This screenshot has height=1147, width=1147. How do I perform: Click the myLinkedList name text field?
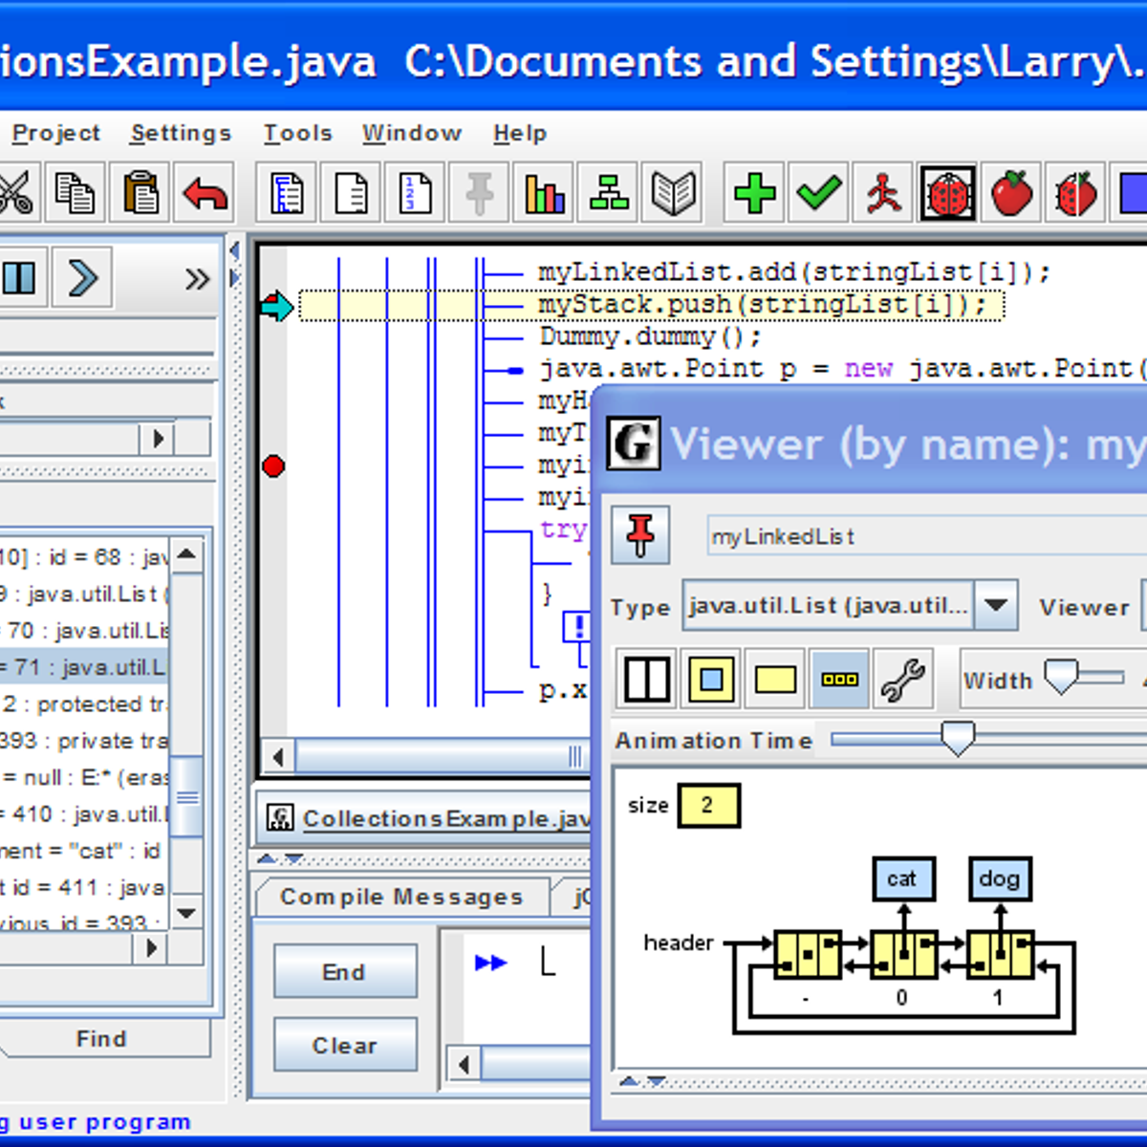918,536
